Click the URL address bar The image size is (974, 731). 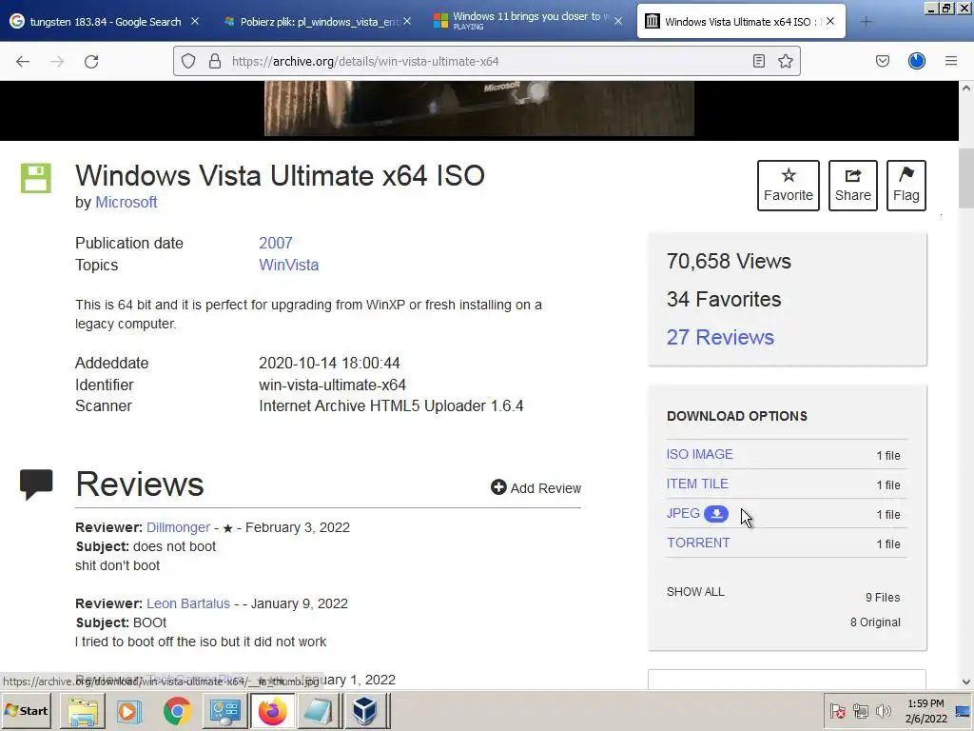[x=486, y=61]
